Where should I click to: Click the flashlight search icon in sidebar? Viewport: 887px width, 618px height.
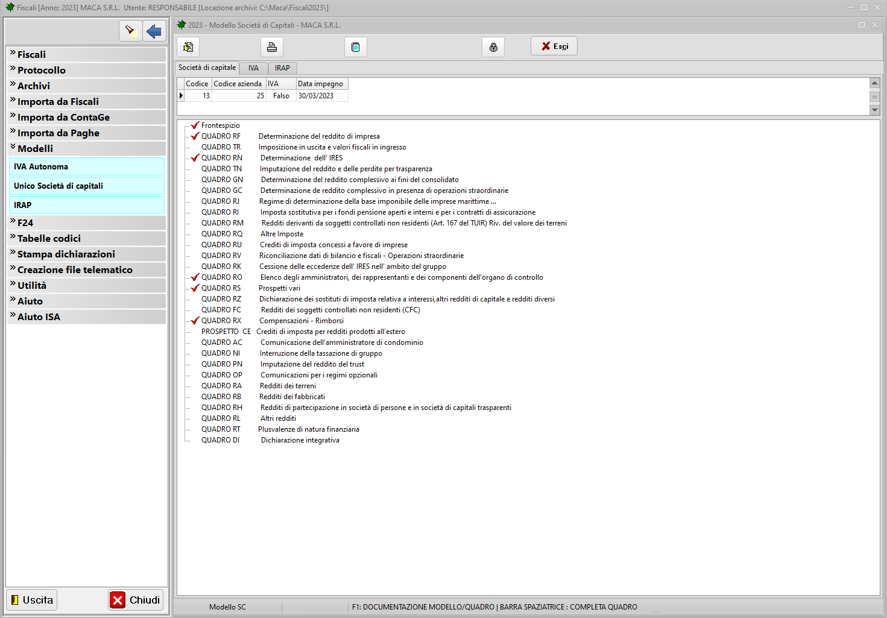[130, 31]
